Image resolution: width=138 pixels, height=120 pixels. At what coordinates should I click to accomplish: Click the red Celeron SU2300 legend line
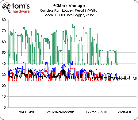click(x=81, y=112)
